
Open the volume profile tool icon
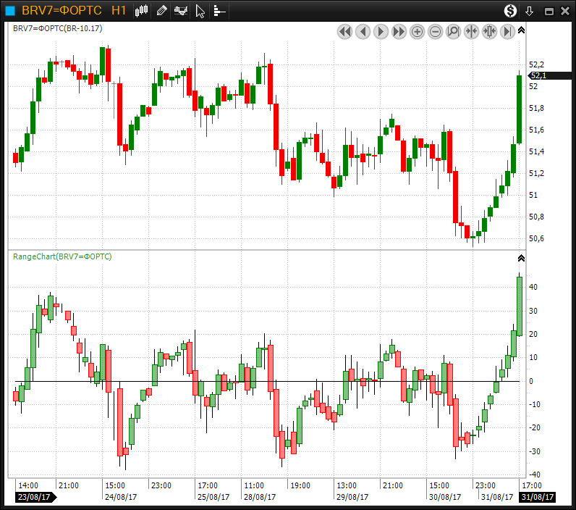point(219,10)
